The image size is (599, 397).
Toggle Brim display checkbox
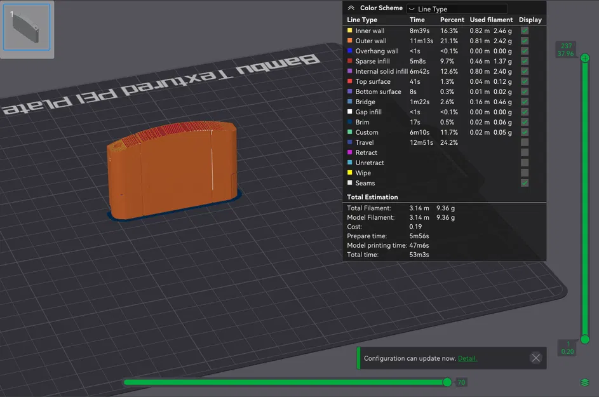pos(525,122)
